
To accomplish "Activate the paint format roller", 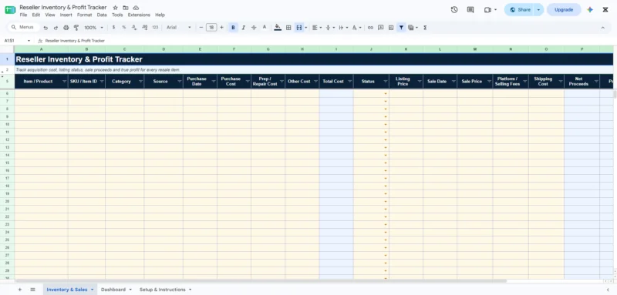I will 76,28.
